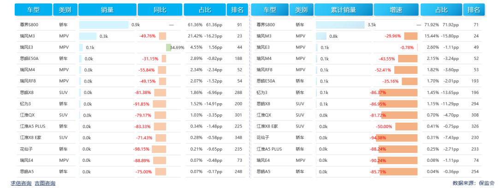Click the 3.5k cumulative sales bar
The height and width of the screenshot is (188, 498).
pos(340,25)
